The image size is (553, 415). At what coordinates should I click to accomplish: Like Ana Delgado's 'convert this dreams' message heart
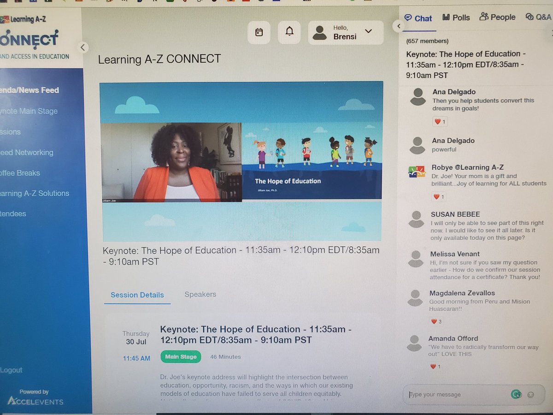pyautogui.click(x=439, y=122)
